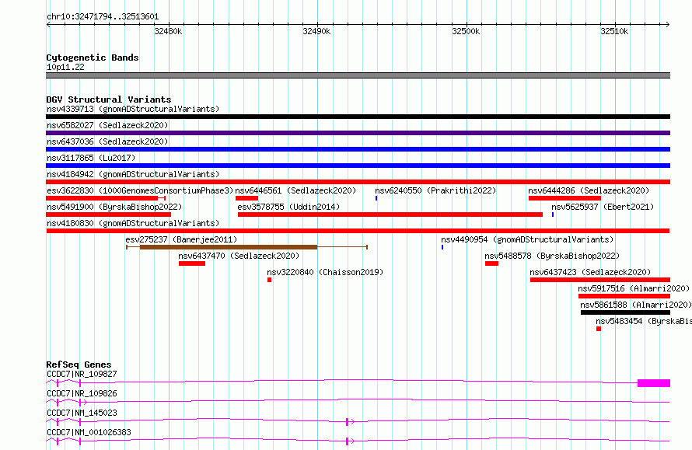Viewport: 692px width, 450px height.
Task: Click the red bar under nsv6446561
Action: tap(246, 198)
